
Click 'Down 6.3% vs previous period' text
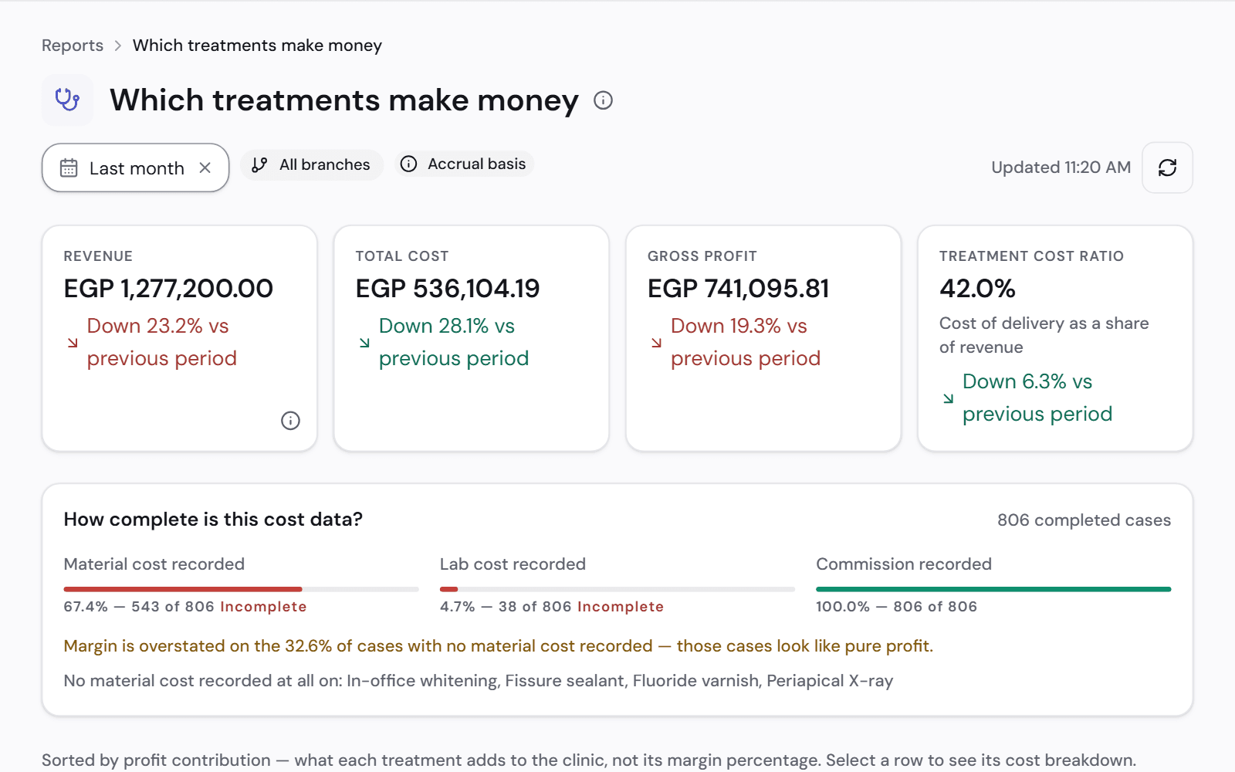point(1037,398)
